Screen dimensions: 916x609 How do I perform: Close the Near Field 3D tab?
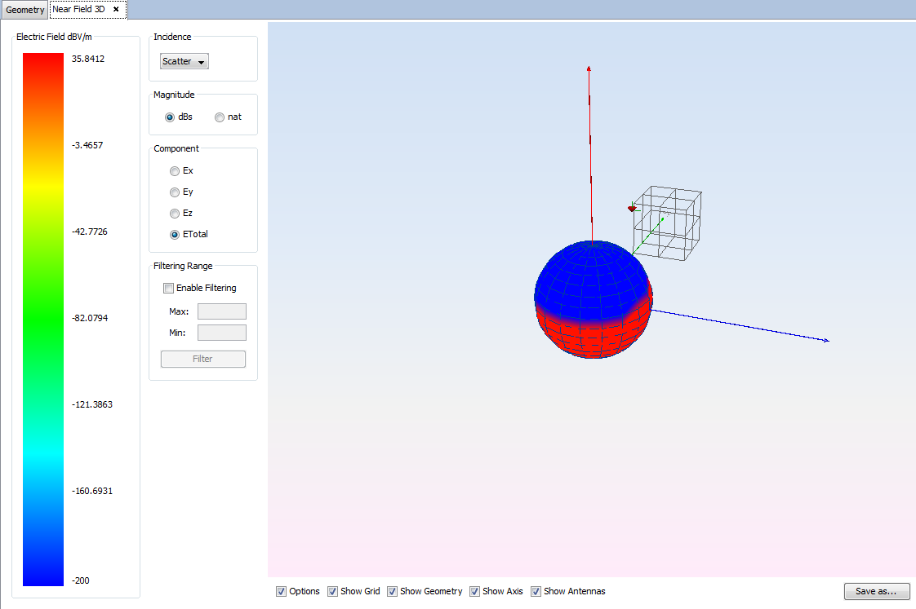tap(116, 10)
